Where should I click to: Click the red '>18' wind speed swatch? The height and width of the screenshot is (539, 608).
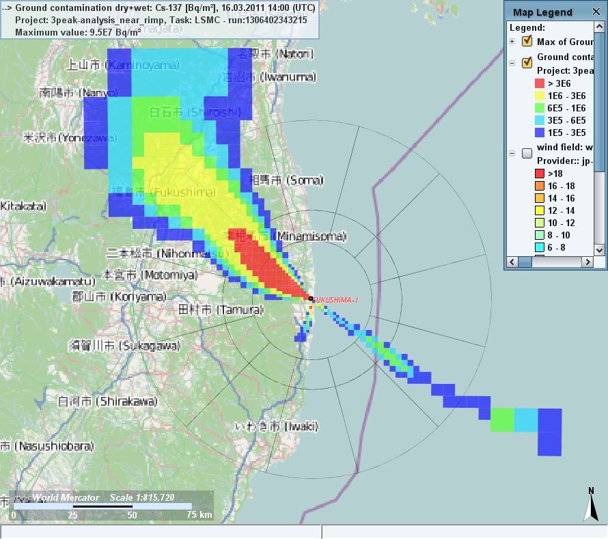[540, 174]
